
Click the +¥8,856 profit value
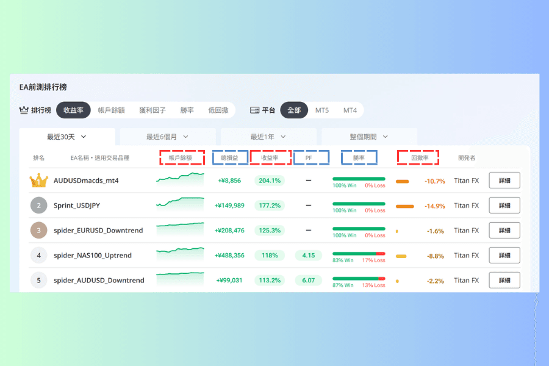point(229,181)
